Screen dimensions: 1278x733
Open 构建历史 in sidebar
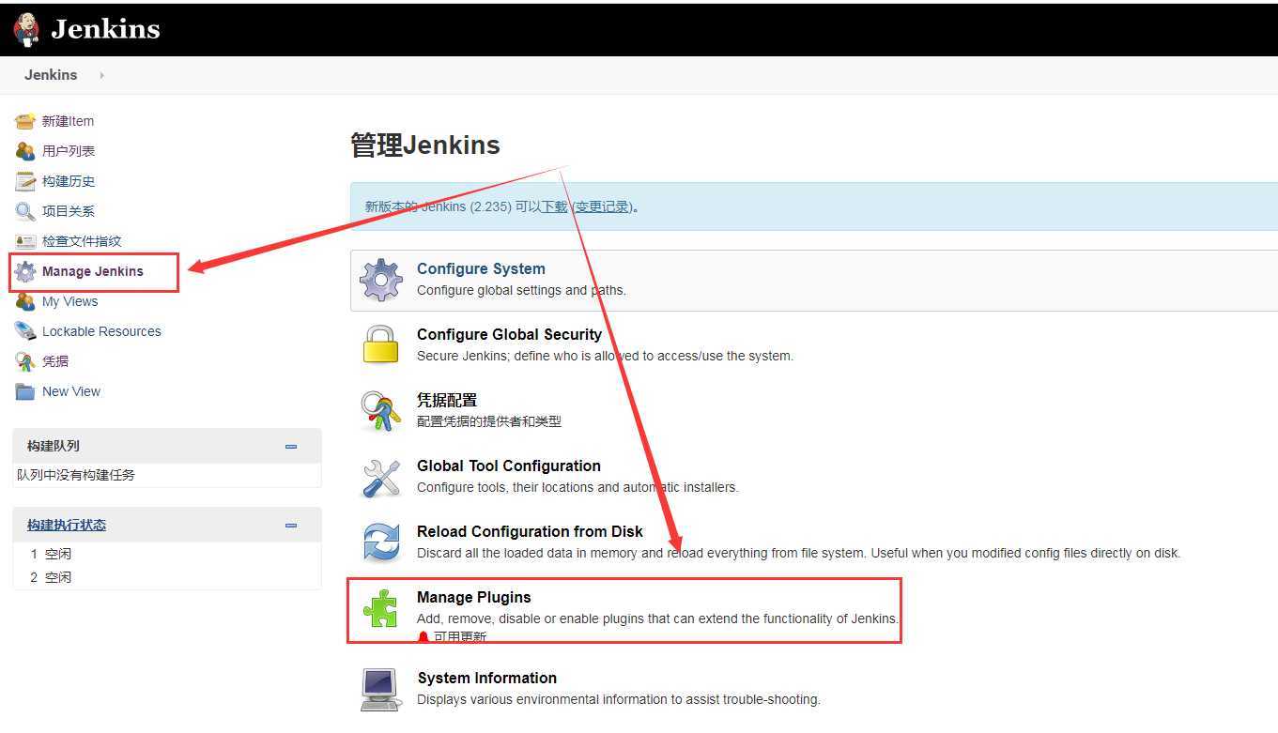click(x=69, y=181)
